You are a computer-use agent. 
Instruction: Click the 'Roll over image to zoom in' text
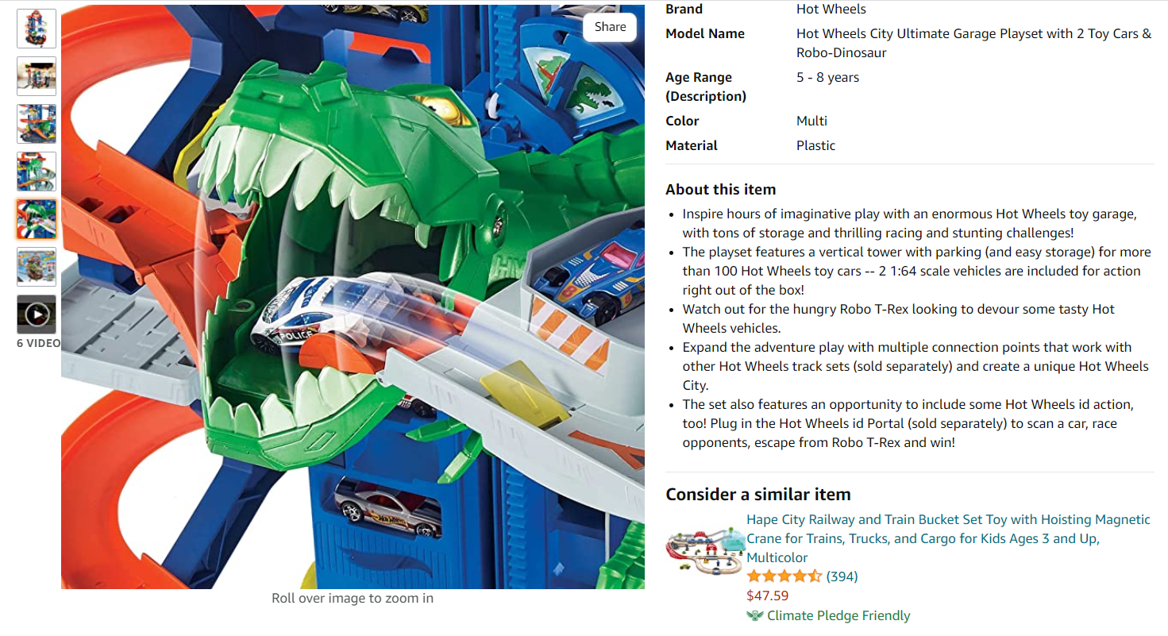click(353, 598)
